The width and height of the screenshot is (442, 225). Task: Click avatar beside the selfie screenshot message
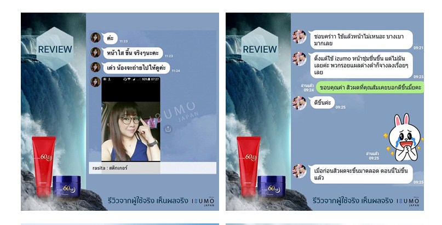coord(95,82)
